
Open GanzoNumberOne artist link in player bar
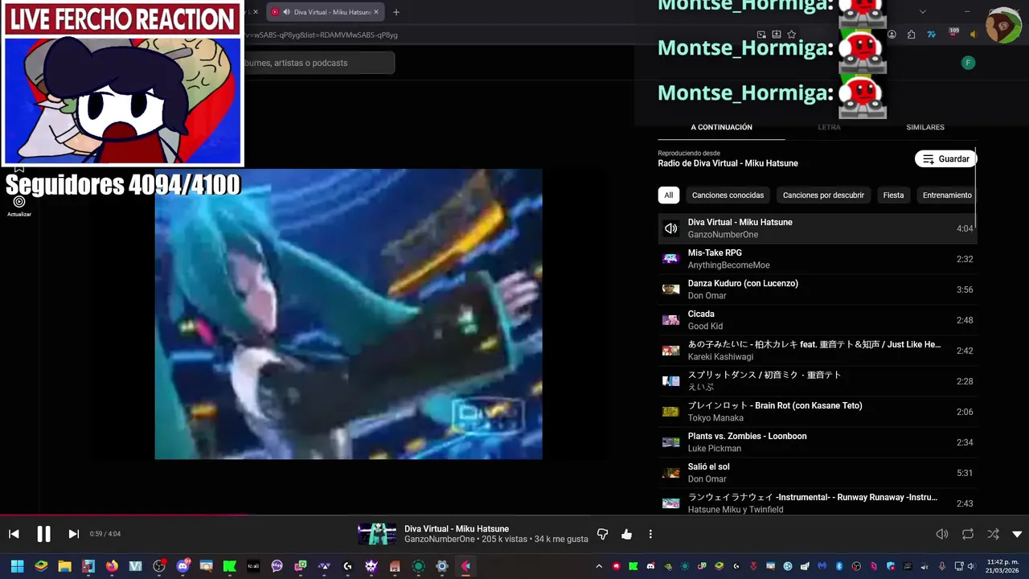pyautogui.click(x=440, y=539)
